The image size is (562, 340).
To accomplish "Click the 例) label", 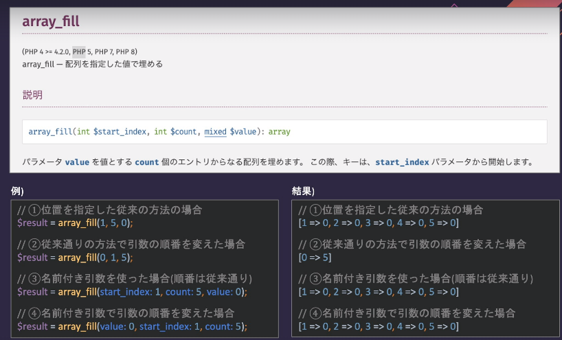I will (17, 191).
